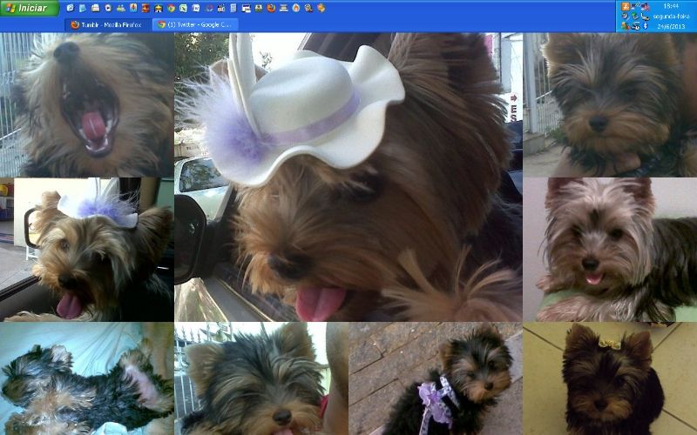Click the flame icon in Quick Launch
Screen dimensions: 697x435
296,8
